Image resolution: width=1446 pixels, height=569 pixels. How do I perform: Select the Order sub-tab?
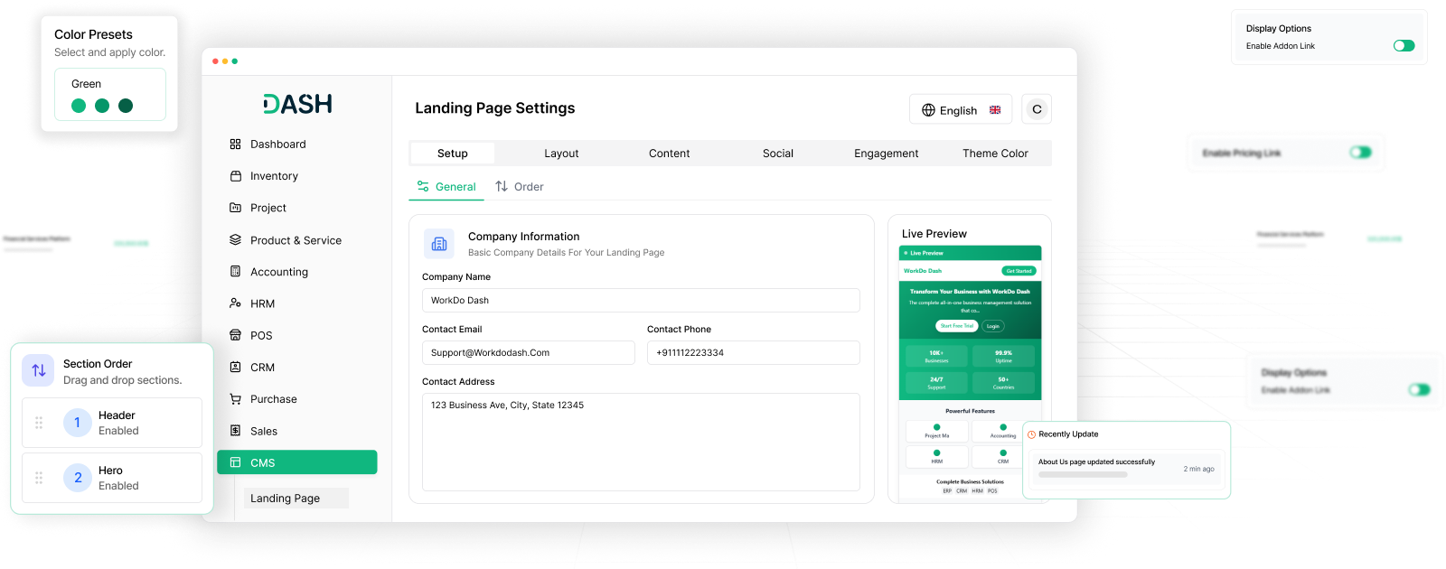pos(520,187)
